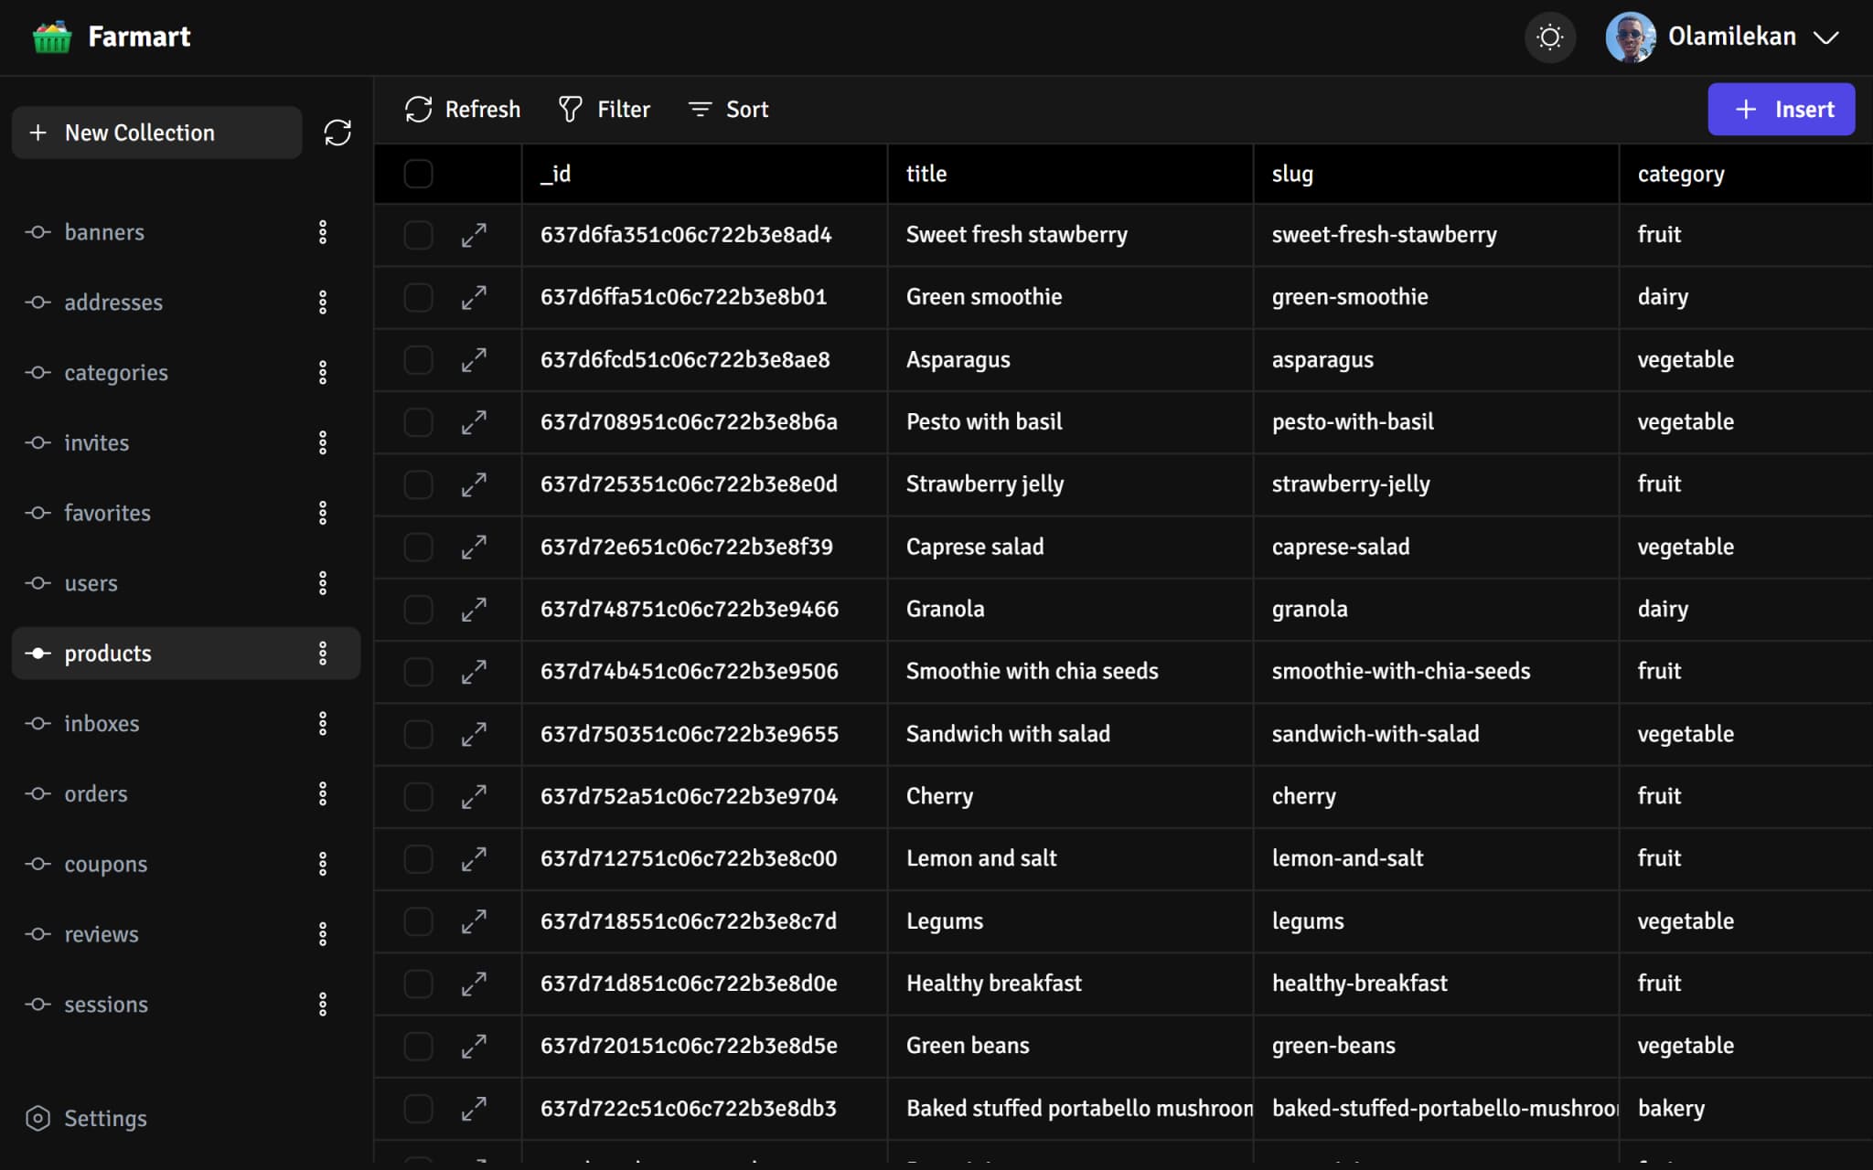The width and height of the screenshot is (1873, 1170).
Task: Expand the Strawberry jelly document
Action: pos(474,484)
